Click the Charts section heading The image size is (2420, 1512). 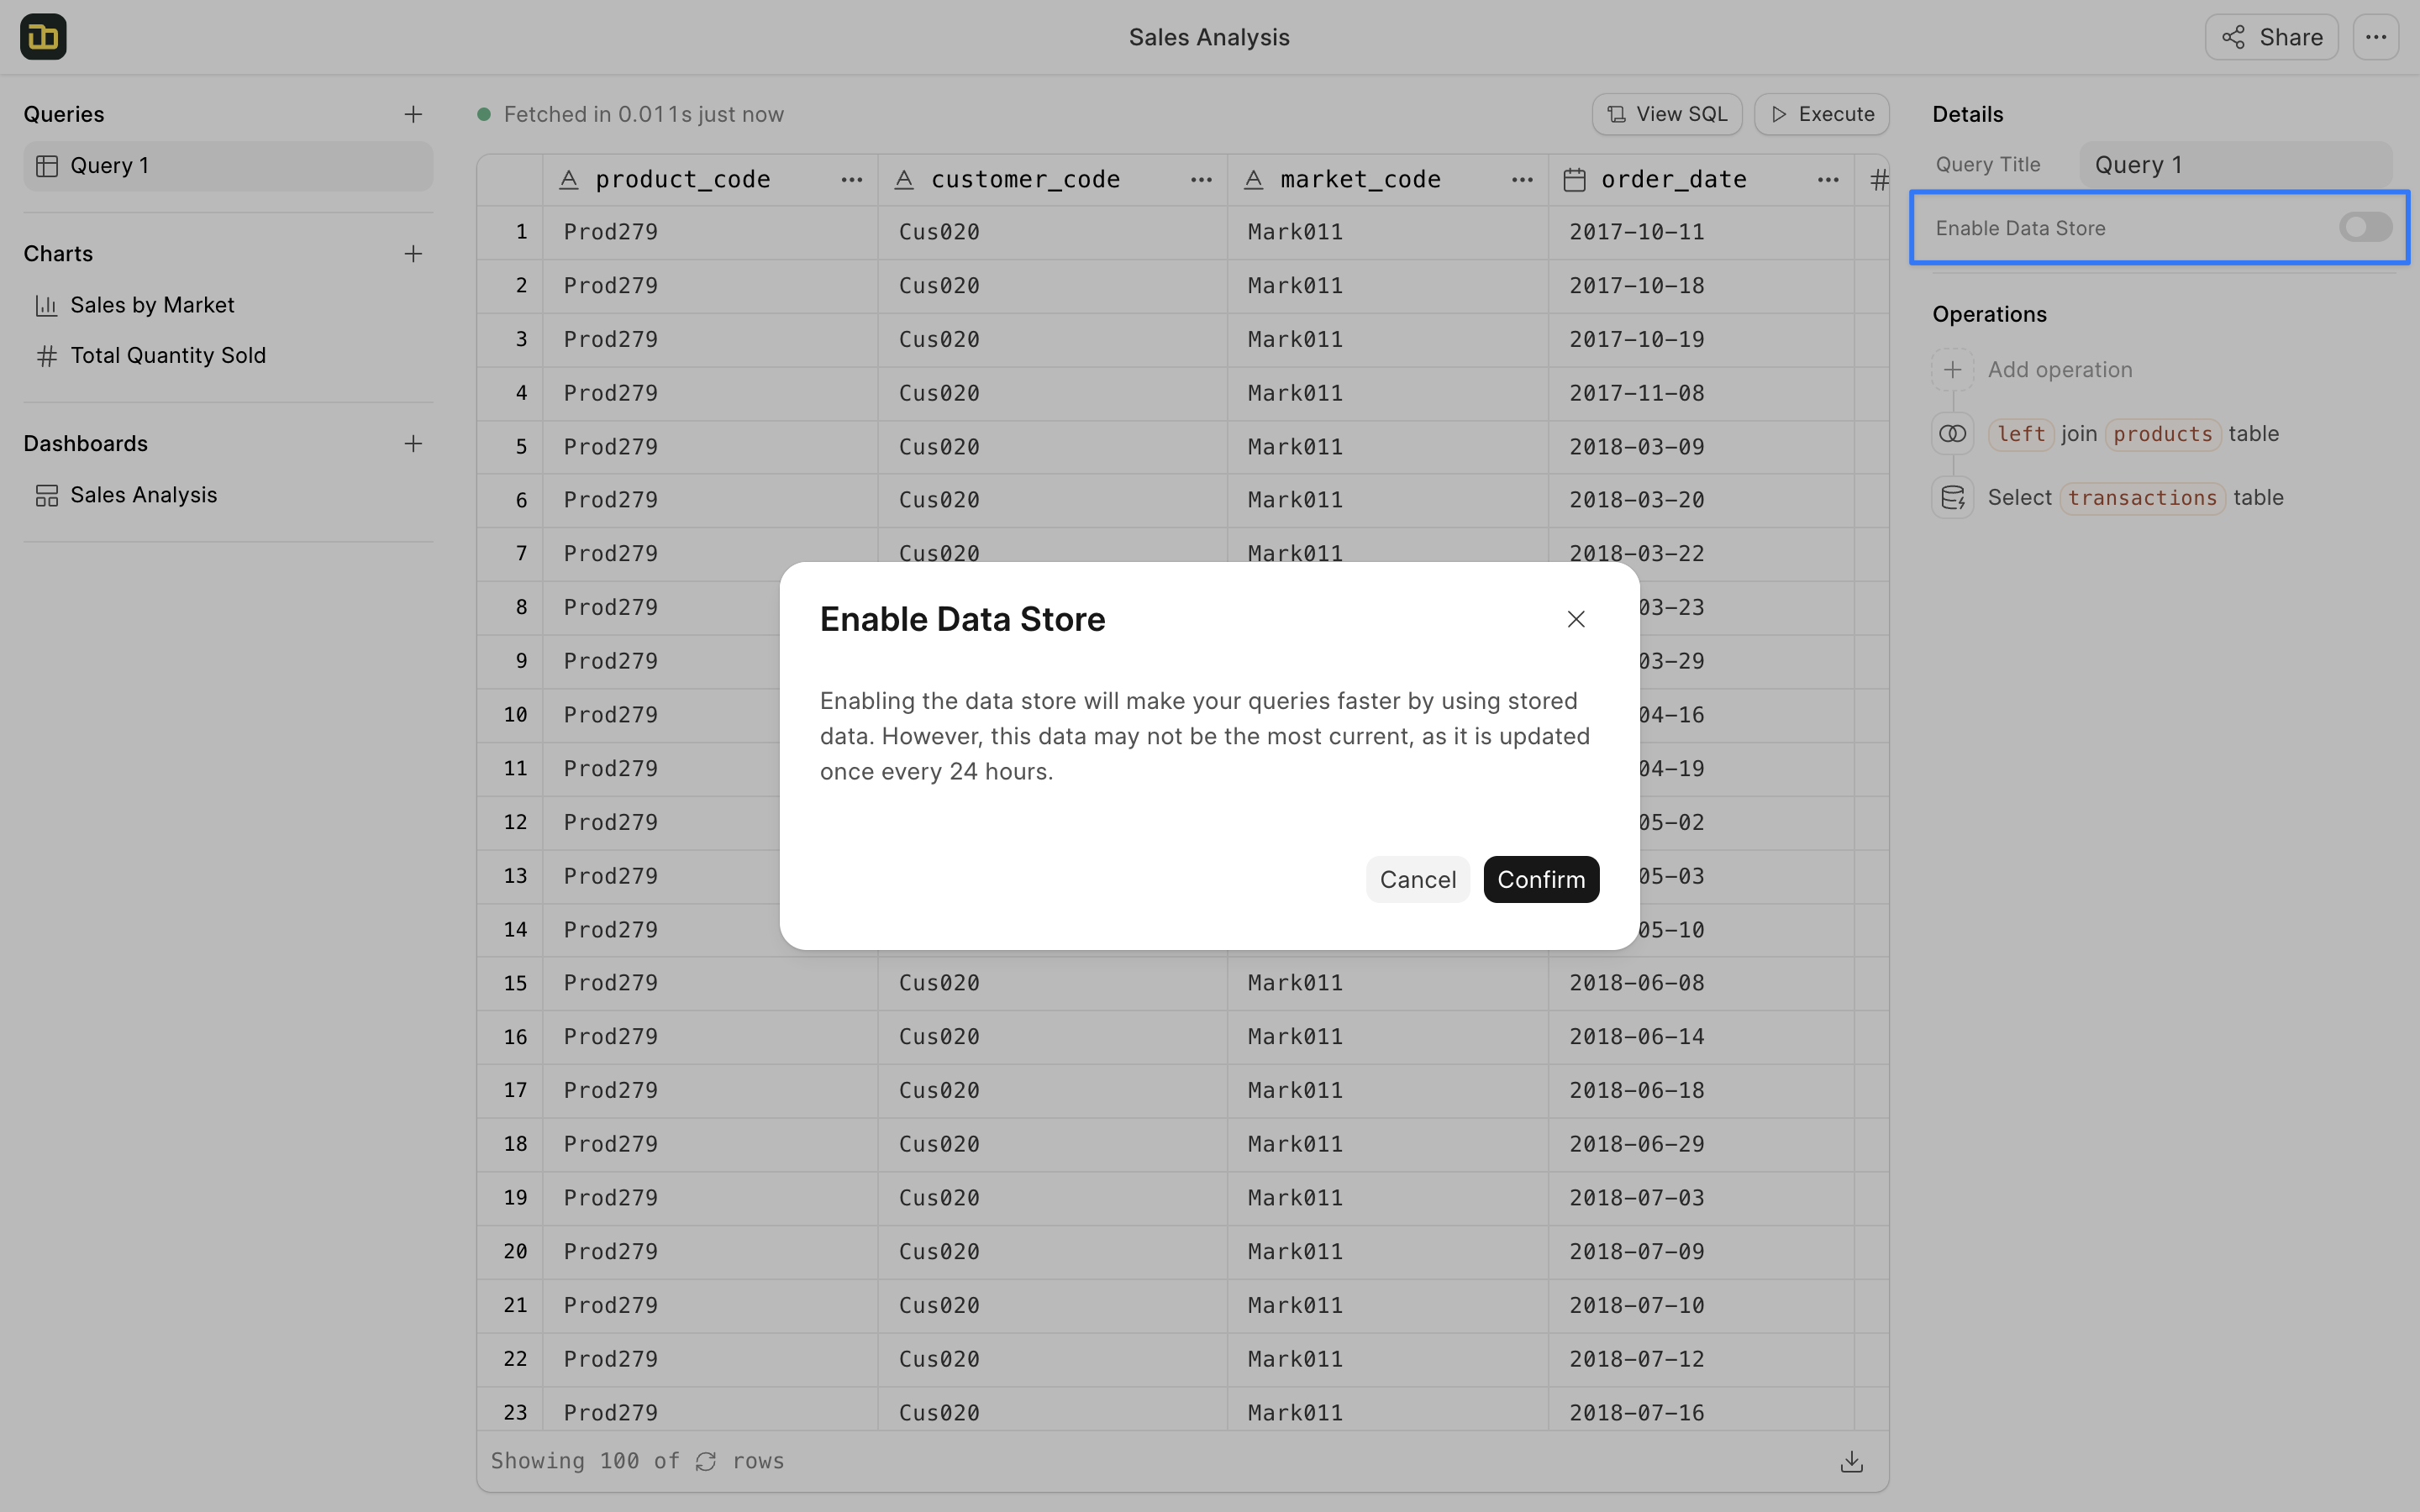tap(58, 254)
